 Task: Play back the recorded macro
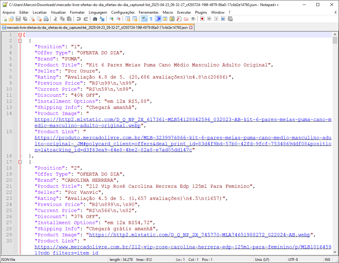[x=216, y=19]
